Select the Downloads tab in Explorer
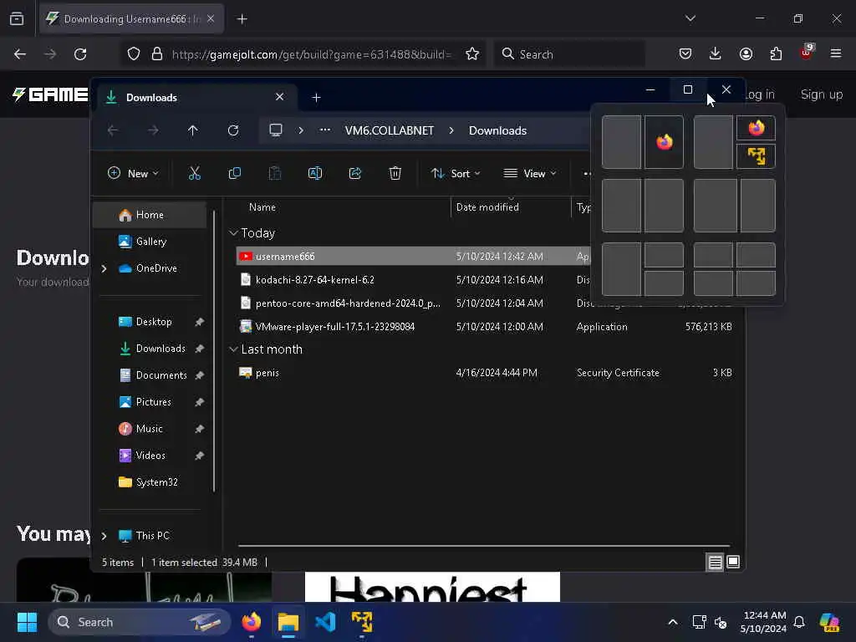Viewport: 856px width, 642px height. tap(196, 98)
